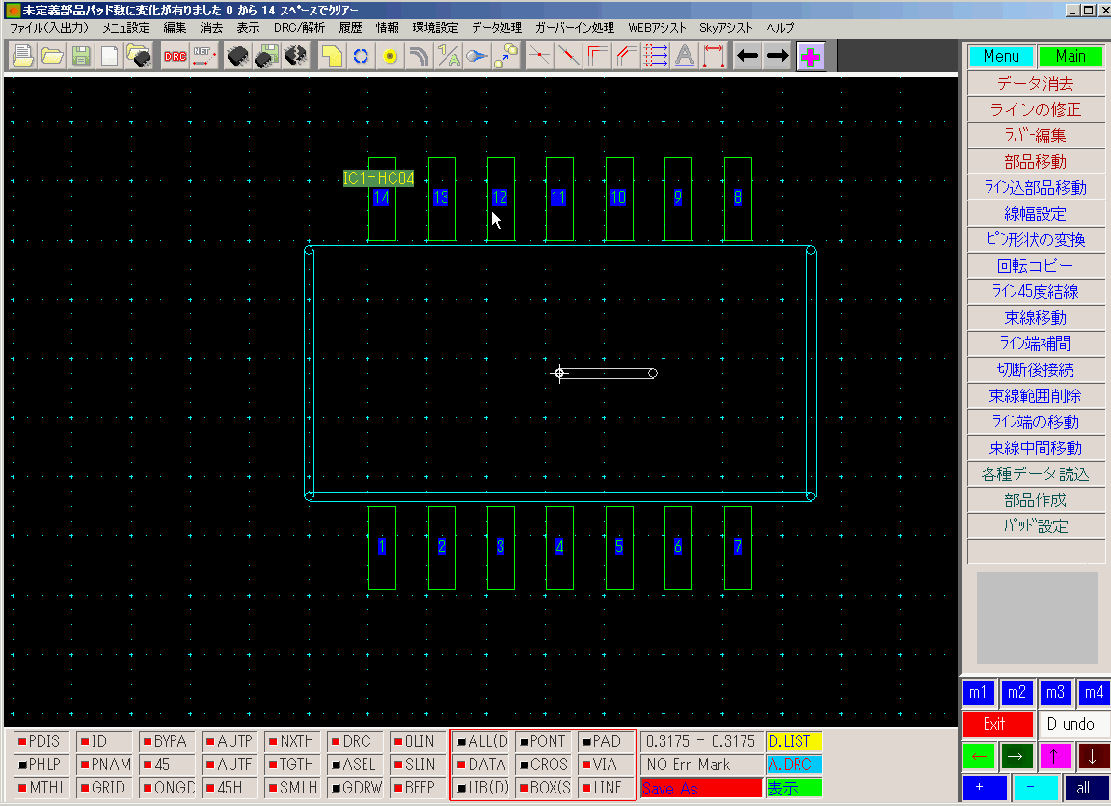
Task: Switch to the green Main tab
Action: 1070,56
